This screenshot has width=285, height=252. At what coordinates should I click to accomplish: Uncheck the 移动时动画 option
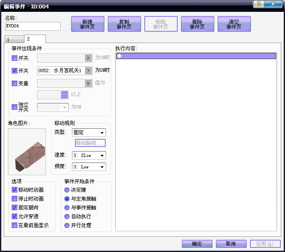tap(14, 190)
